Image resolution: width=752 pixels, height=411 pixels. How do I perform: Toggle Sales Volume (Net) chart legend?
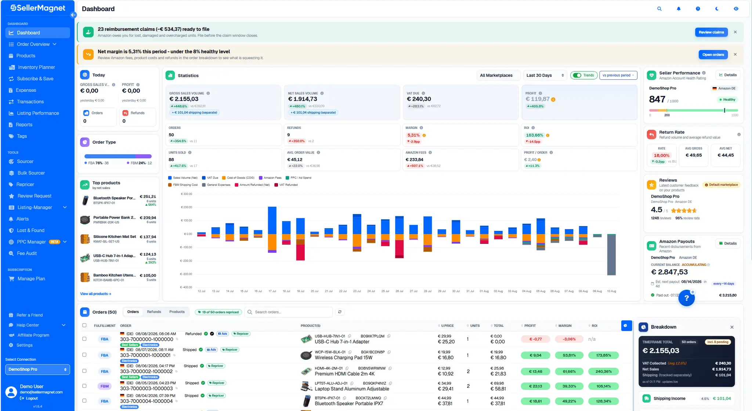(x=183, y=178)
